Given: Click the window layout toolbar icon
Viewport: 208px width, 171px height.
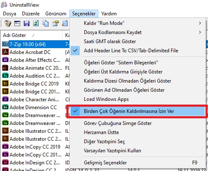Looking at the screenshot, I should pyautogui.click(x=17, y=23).
